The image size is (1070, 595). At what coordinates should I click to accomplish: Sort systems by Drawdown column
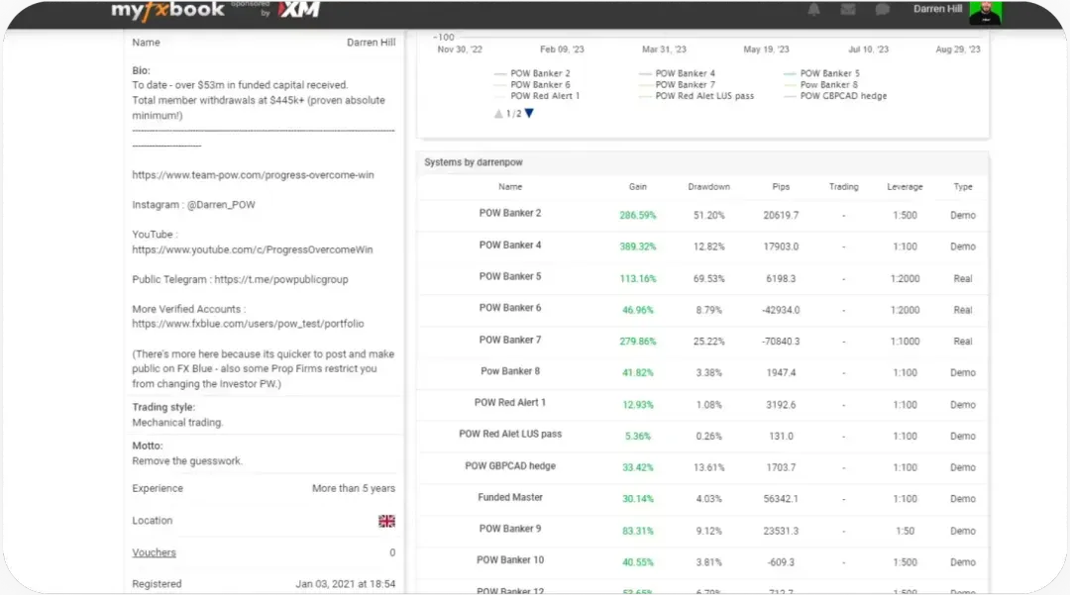coord(709,186)
